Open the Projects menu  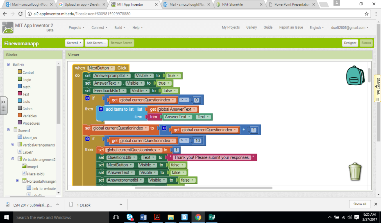(76, 27)
